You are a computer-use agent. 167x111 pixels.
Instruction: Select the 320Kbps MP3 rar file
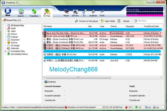[x=103, y=48]
